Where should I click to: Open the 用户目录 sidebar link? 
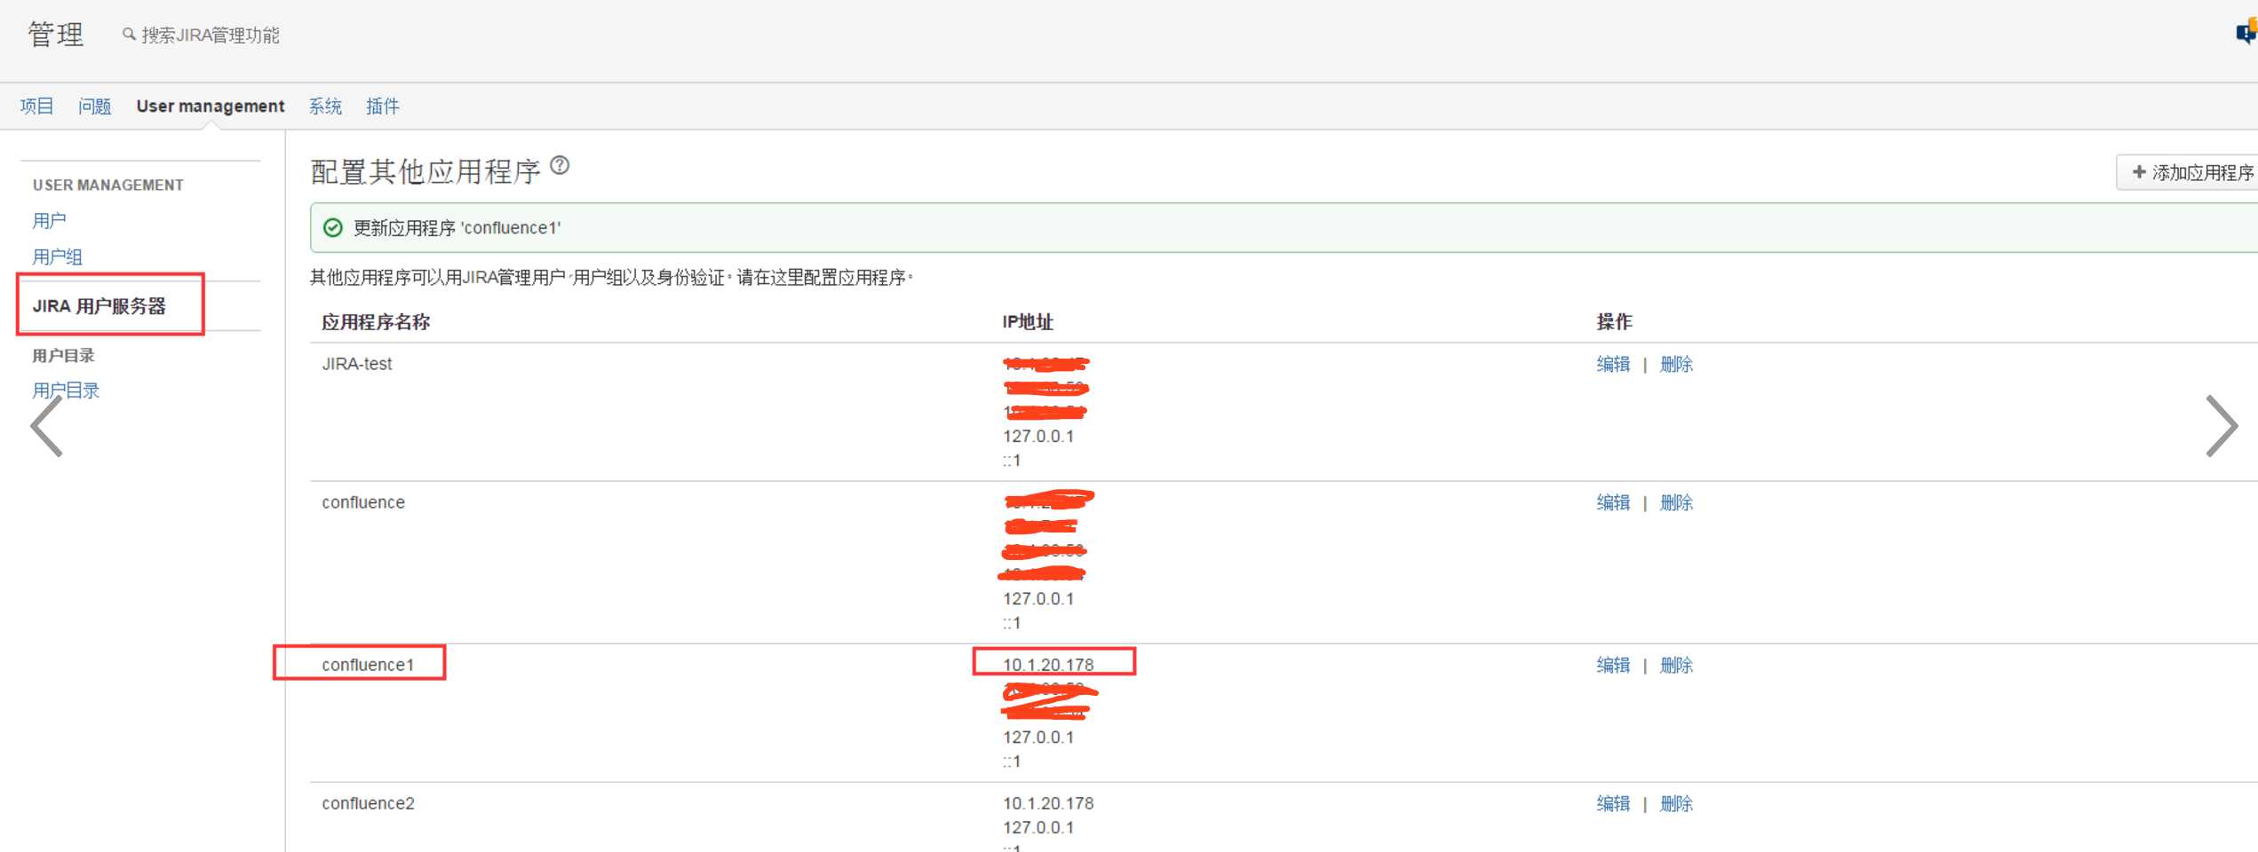coord(66,390)
